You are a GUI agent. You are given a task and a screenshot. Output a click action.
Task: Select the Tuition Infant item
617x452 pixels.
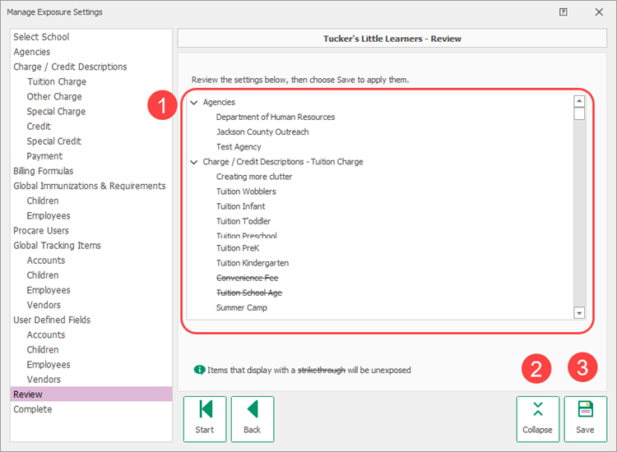241,207
